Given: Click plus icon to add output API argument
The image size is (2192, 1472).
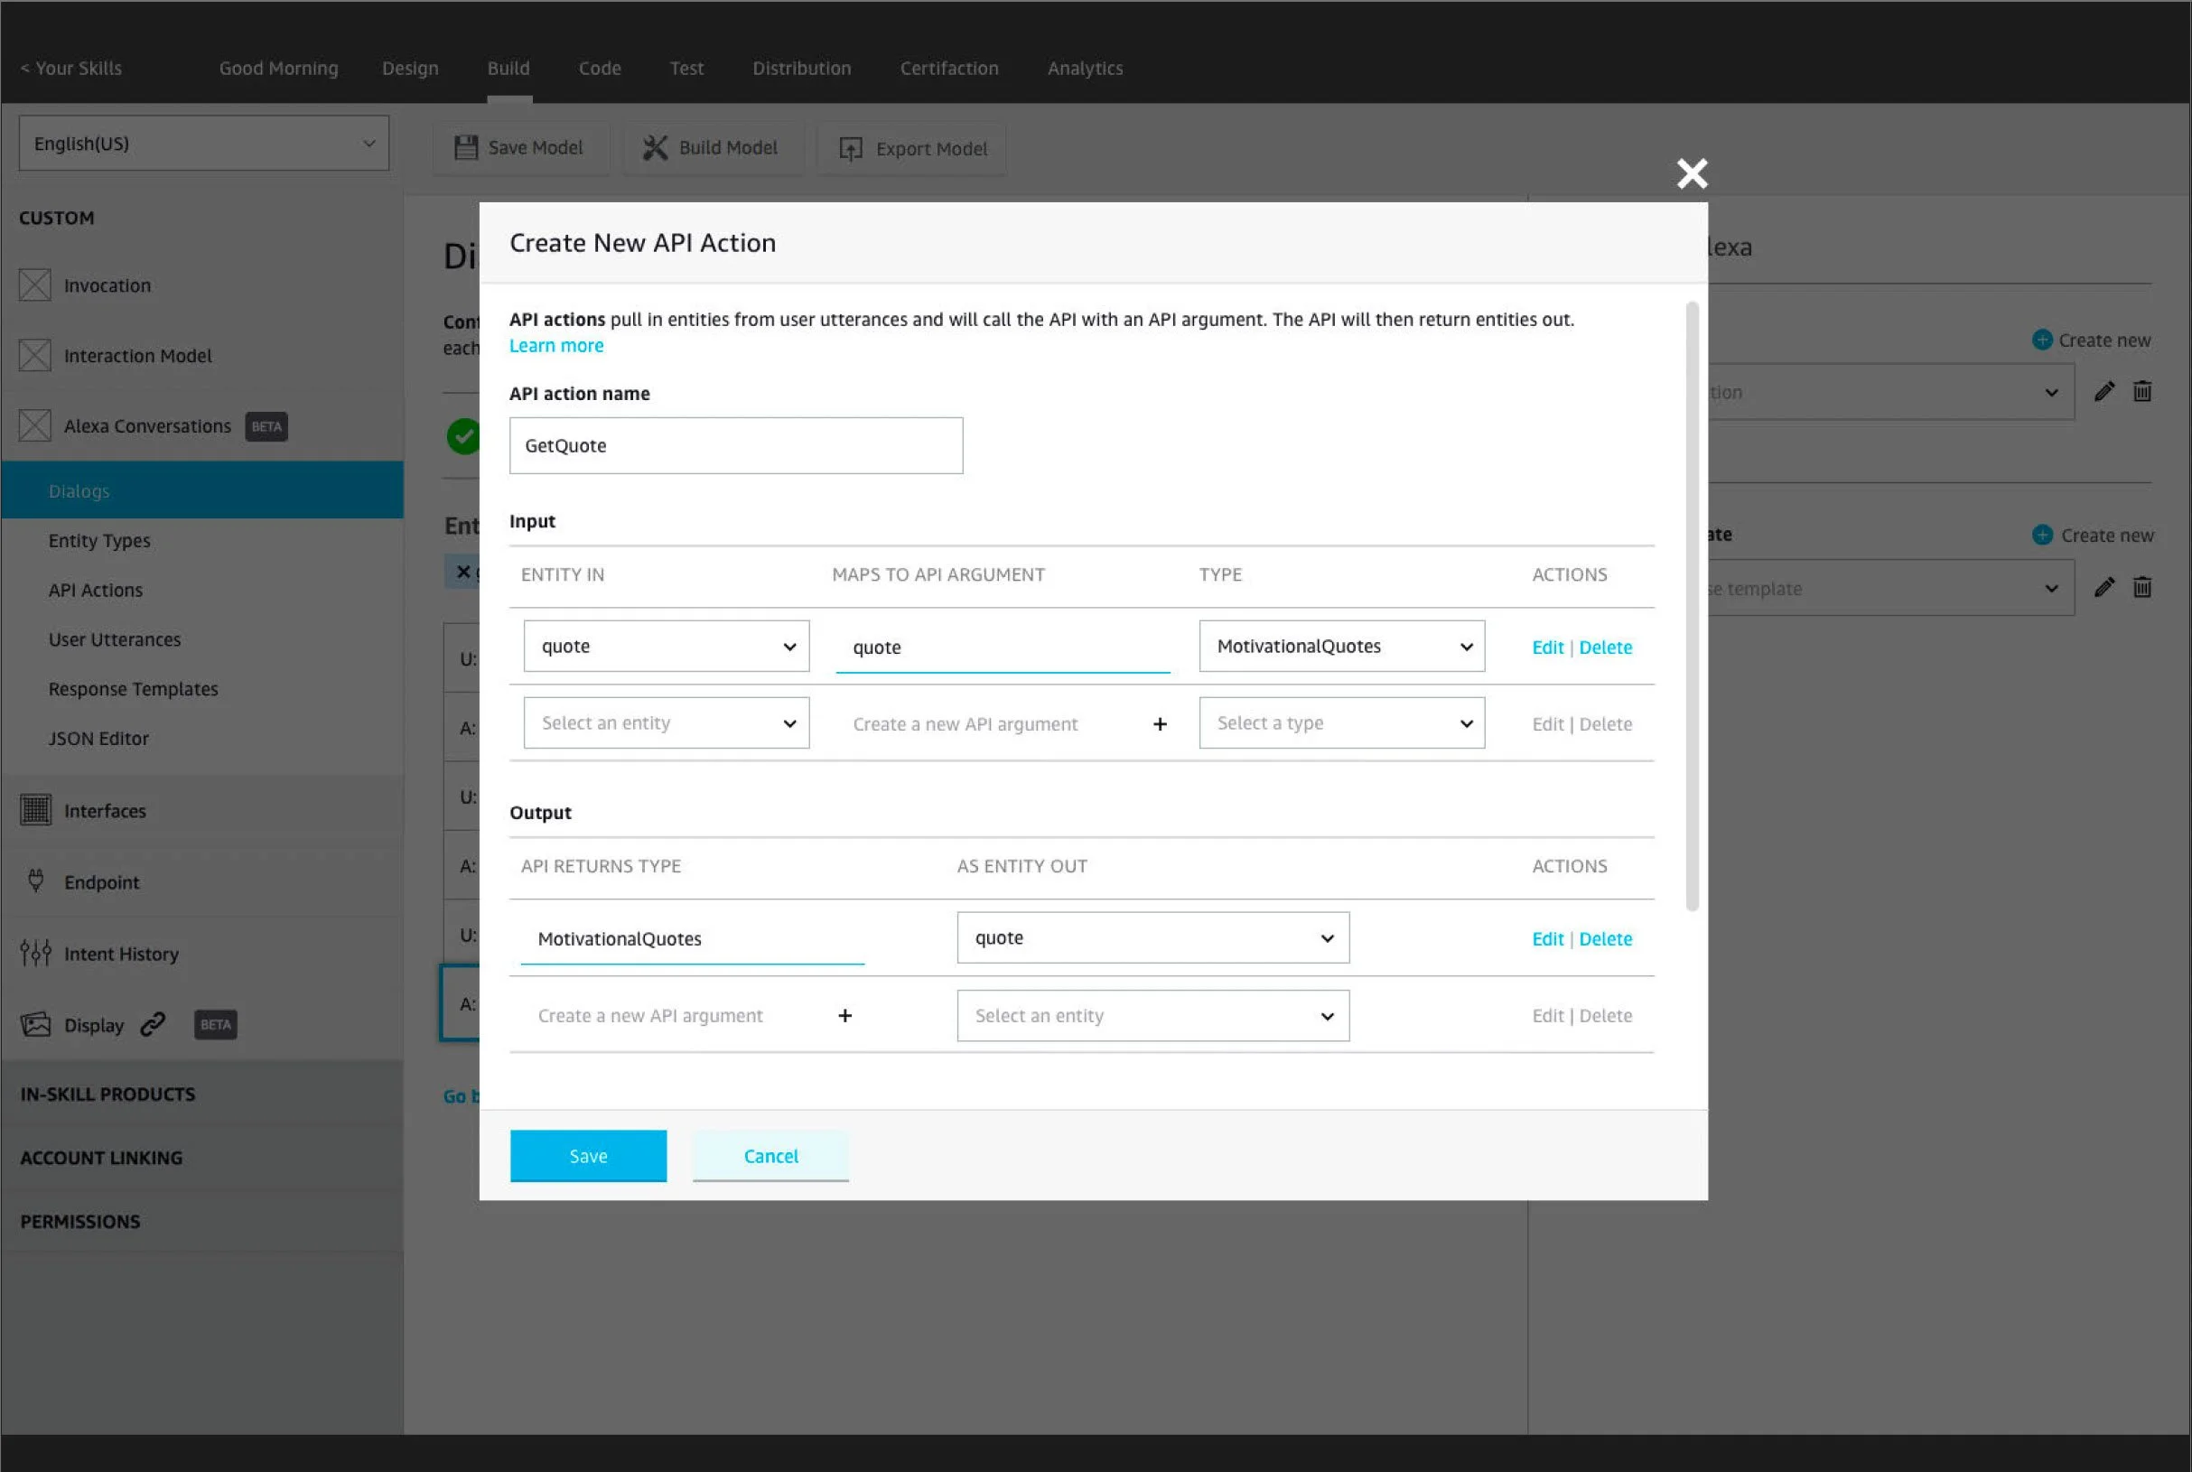Looking at the screenshot, I should (844, 1016).
